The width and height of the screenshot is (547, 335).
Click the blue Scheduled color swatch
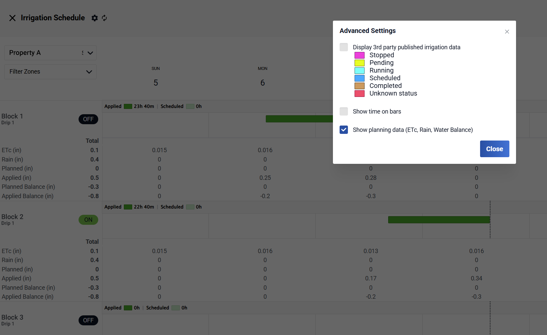(x=360, y=78)
